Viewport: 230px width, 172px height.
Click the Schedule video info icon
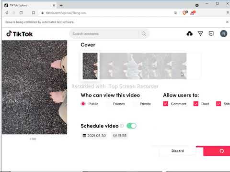point(122,126)
